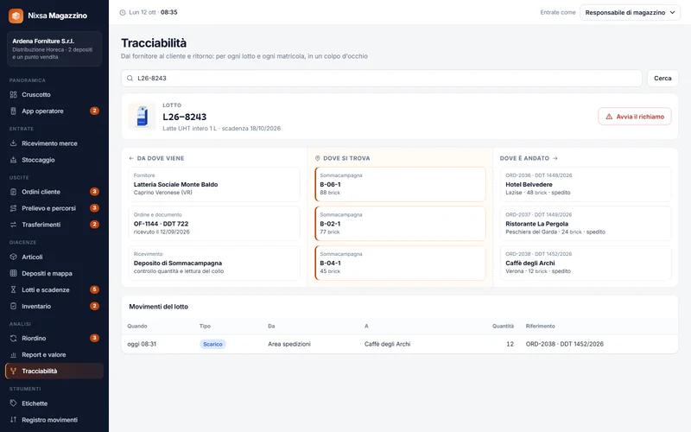Screen dimensions: 691x432
Task: Open Cruscotto dashboard icon in sidebar
Action: pyautogui.click(x=13, y=95)
